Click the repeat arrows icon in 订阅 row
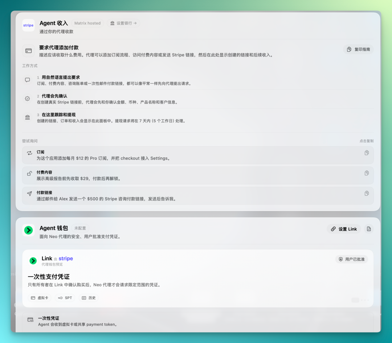Image resolution: width=392 pixels, height=343 pixels. 29,153
